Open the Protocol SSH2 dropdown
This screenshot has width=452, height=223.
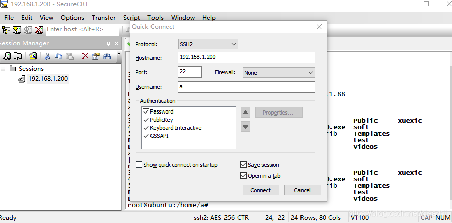click(x=208, y=44)
